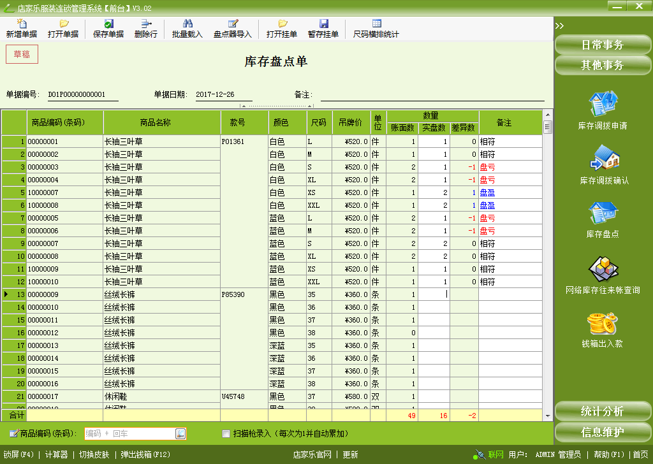Click the U45748 style number cell

pos(244,396)
